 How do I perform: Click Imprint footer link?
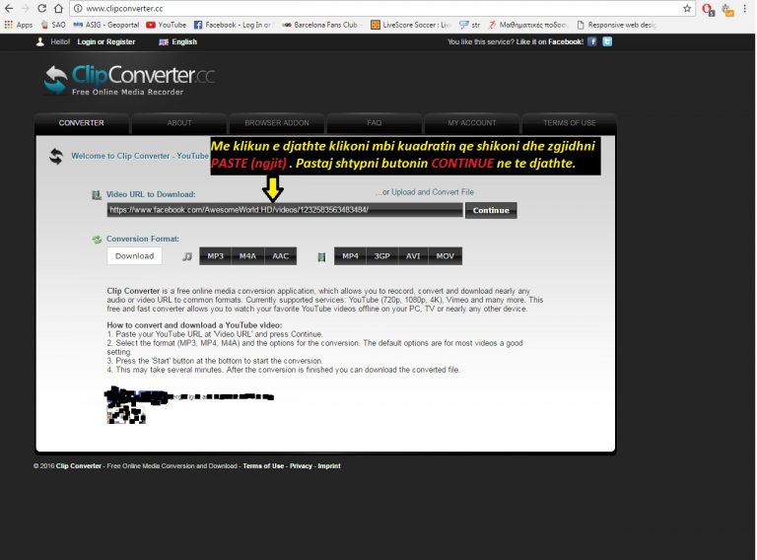[329, 466]
